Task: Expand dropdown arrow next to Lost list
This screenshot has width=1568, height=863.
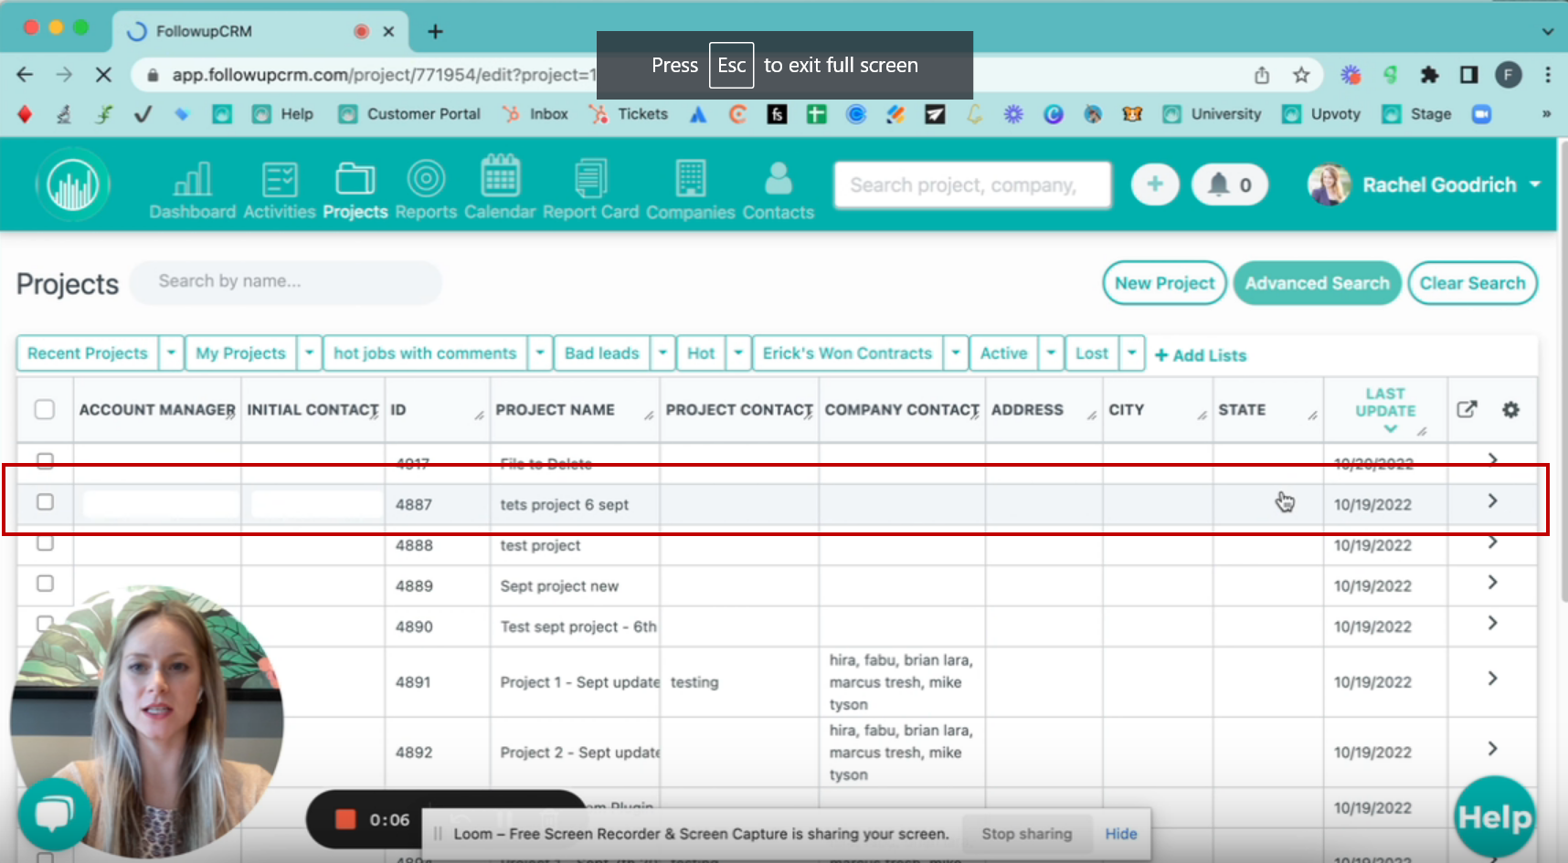Action: [x=1132, y=353]
